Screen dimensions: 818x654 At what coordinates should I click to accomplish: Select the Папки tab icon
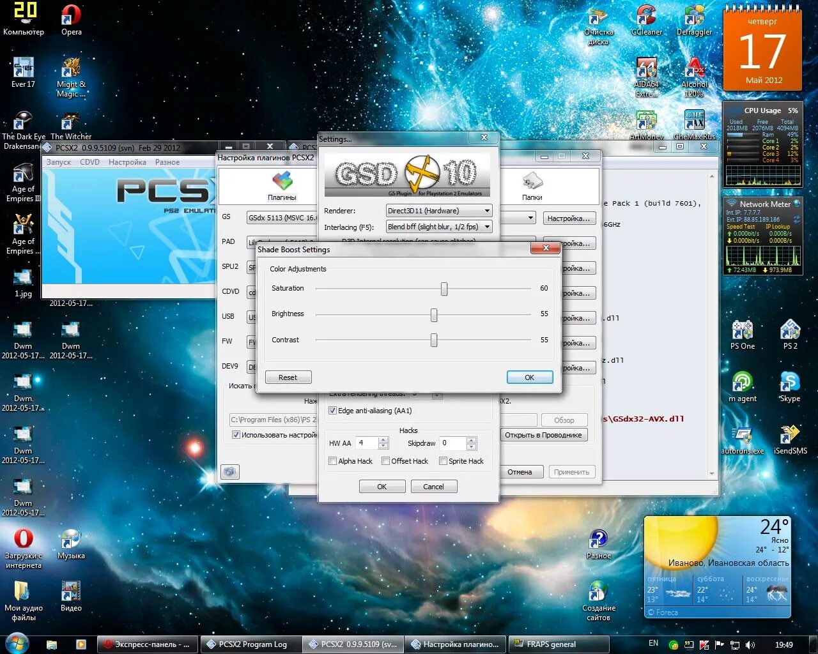pyautogui.click(x=532, y=185)
